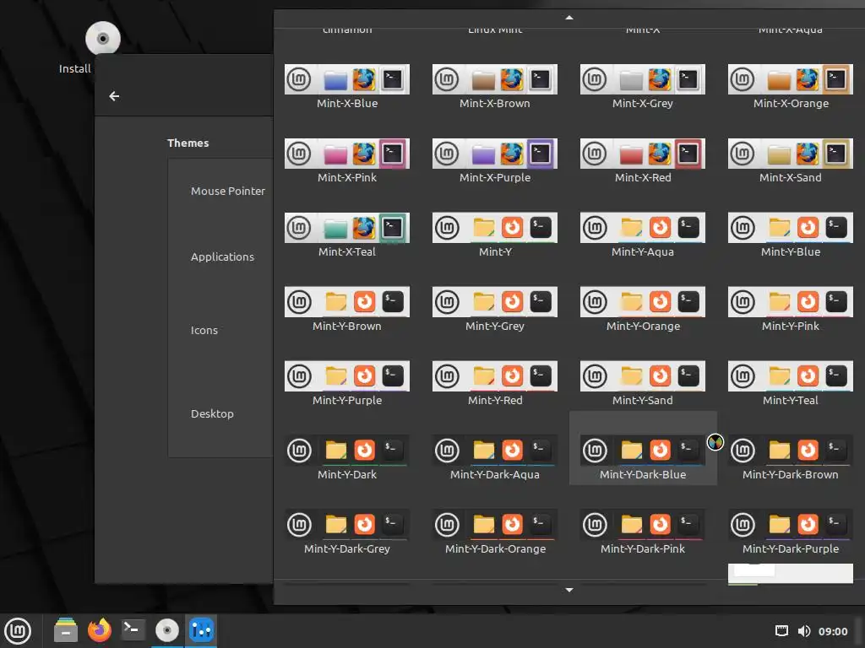The height and width of the screenshot is (648, 865).
Task: Apply the Mint-Y-Red theme
Action: [495, 376]
